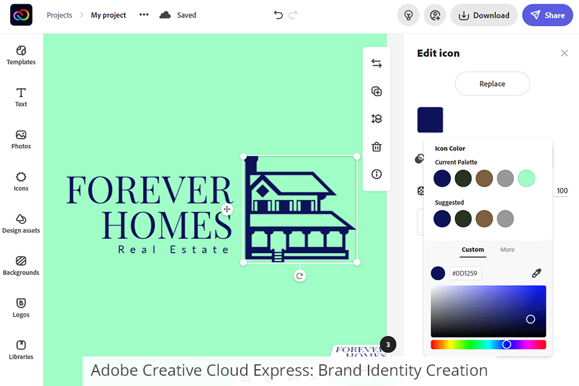Close the Edit icon panel
The width and height of the screenshot is (579, 386).
[x=565, y=53]
